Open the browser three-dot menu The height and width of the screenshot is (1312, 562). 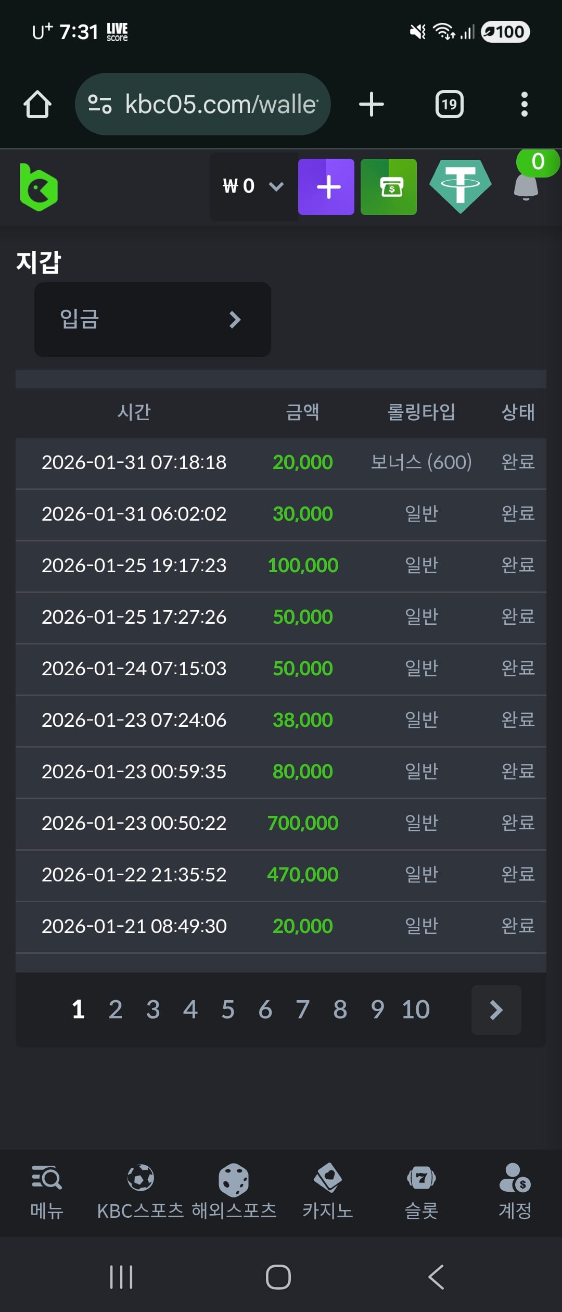[524, 105]
